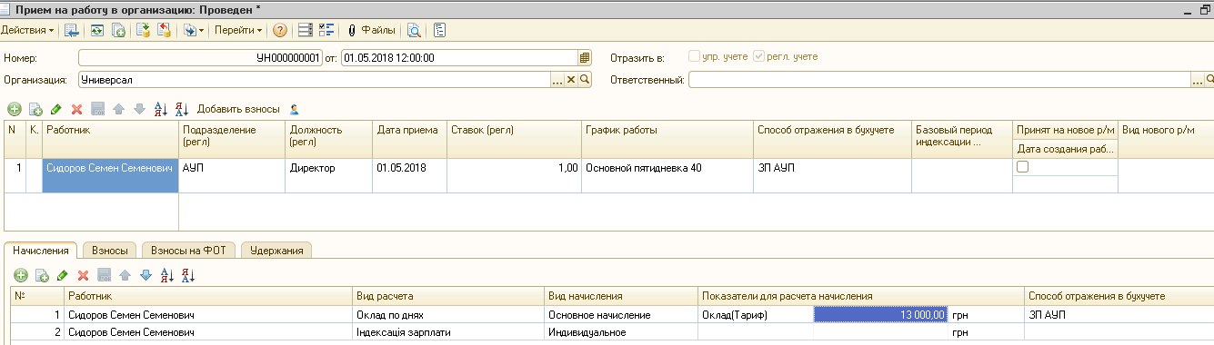The width and height of the screenshot is (1214, 345).
Task: Click the document report icon at toolbar end
Action: tap(440, 30)
